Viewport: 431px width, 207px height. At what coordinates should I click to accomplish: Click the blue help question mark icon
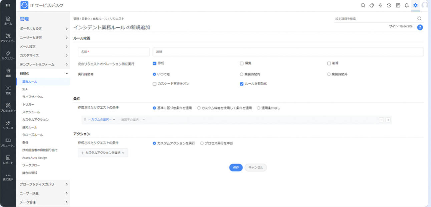420,28
